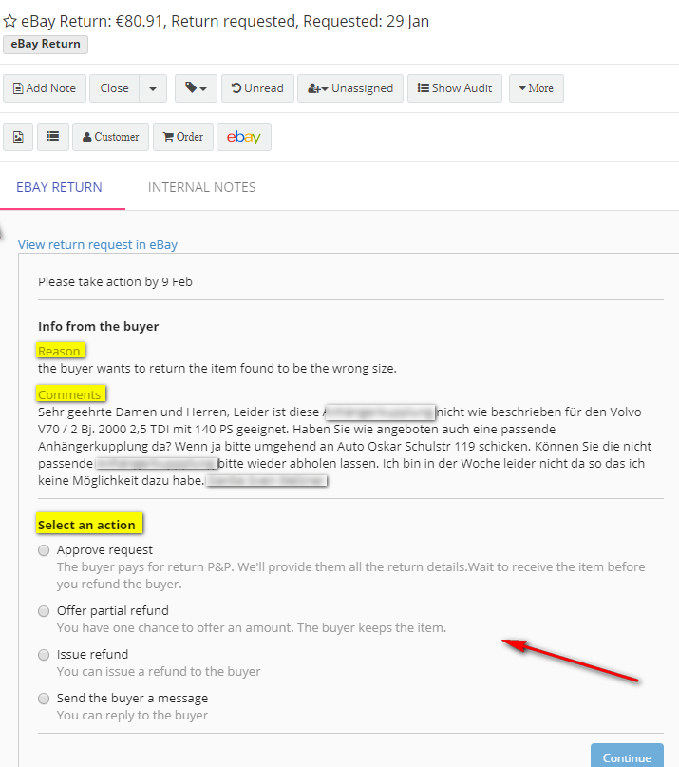This screenshot has width=679, height=767.
Task: Choose the Issue refund radio button
Action: pos(44,655)
